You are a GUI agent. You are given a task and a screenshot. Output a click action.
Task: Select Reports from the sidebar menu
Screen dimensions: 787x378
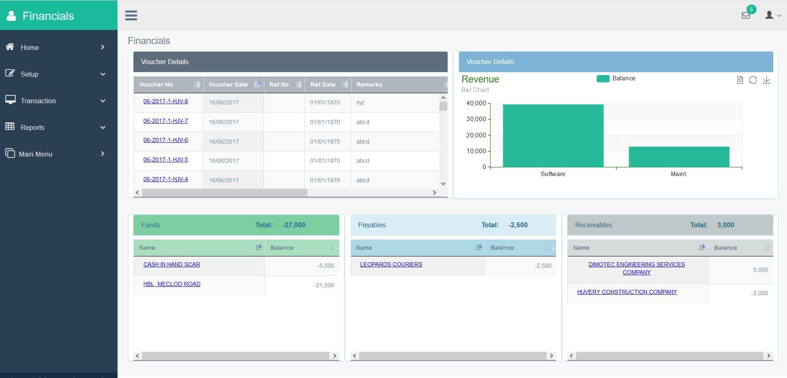(x=32, y=127)
